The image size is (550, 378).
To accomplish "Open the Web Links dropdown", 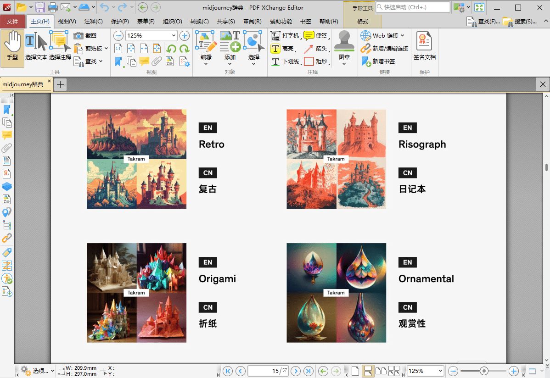I will click(402, 36).
